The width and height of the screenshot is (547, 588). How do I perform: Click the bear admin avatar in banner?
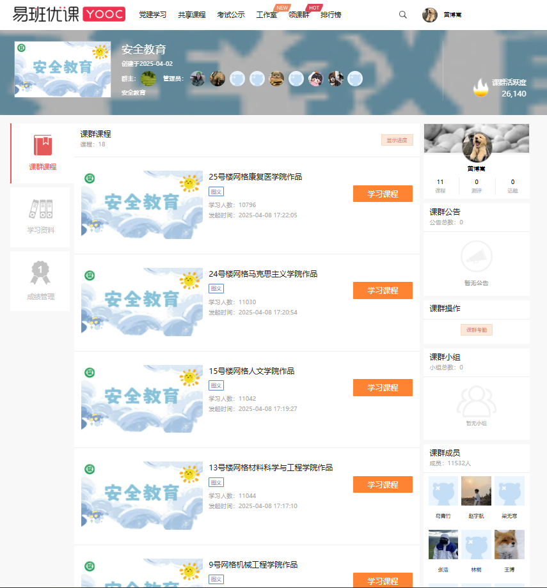point(276,79)
